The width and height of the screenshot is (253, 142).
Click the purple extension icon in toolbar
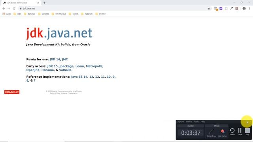(221, 9)
